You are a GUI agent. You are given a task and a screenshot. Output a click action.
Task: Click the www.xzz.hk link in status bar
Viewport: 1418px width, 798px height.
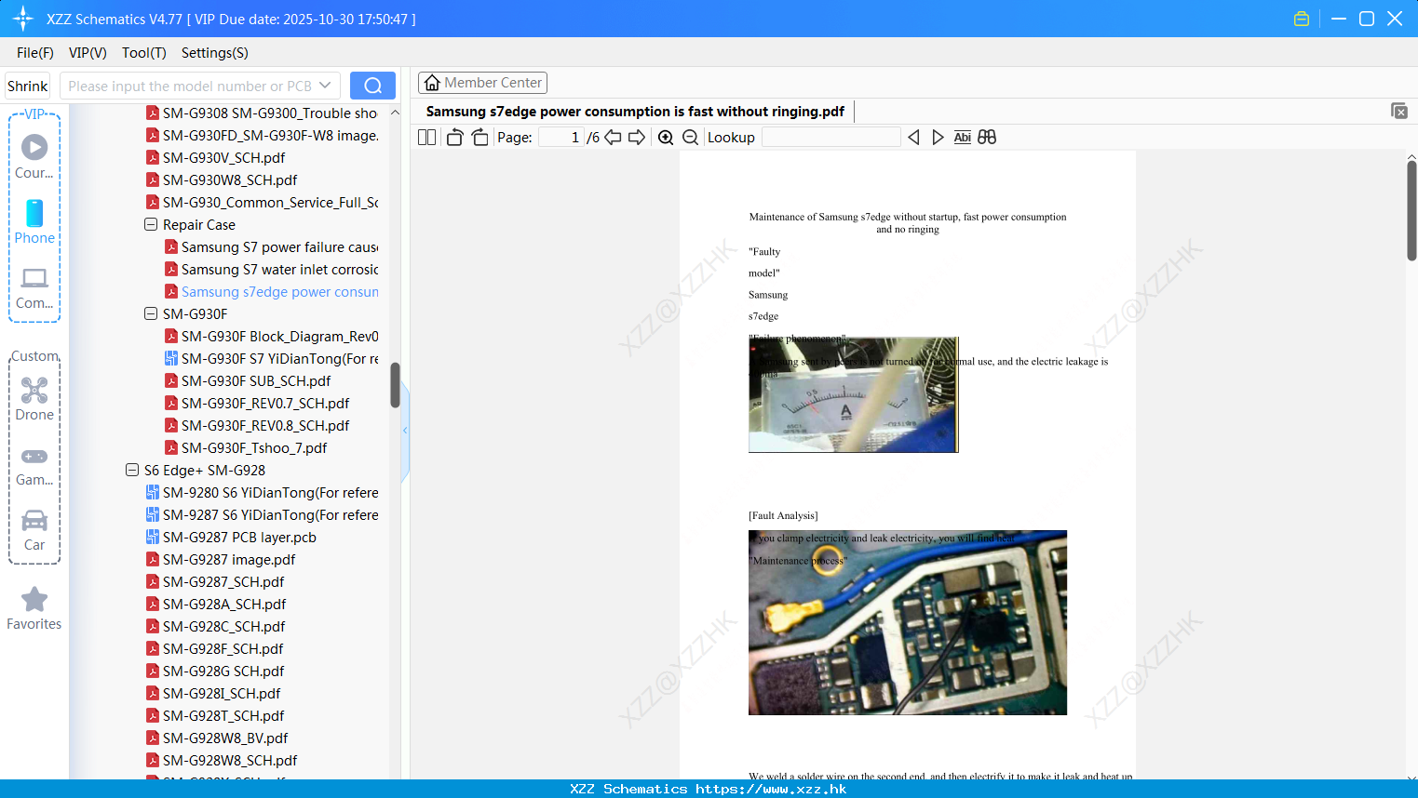771,789
